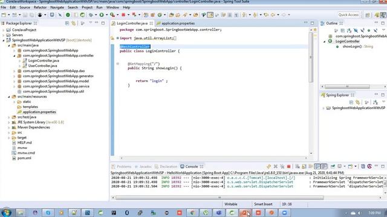This screenshot has height=217, width=387.
Task: Expand the CoreJavaProject node
Action: point(4,30)
